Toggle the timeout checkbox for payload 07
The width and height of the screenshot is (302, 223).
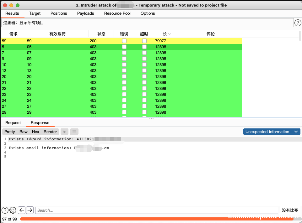pos(144,53)
